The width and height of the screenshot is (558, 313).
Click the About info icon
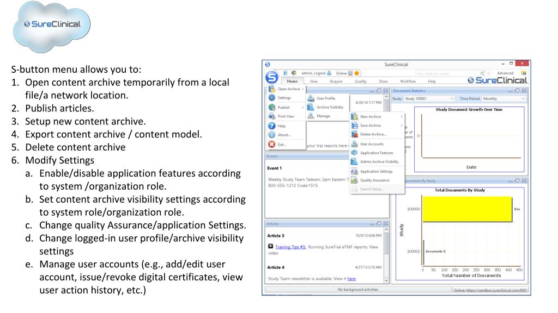[272, 135]
